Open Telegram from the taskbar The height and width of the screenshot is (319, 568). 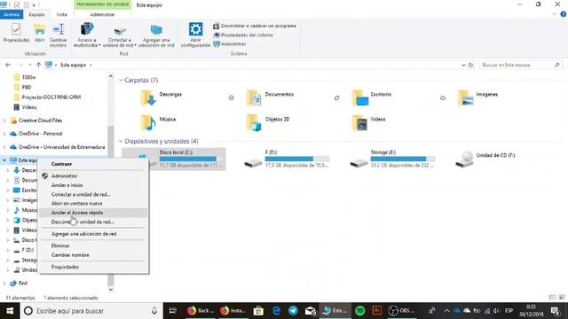coord(293,311)
